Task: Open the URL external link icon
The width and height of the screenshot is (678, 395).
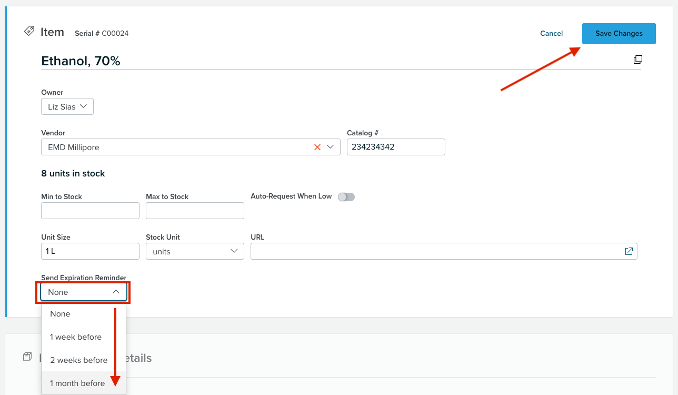Action: click(x=629, y=251)
